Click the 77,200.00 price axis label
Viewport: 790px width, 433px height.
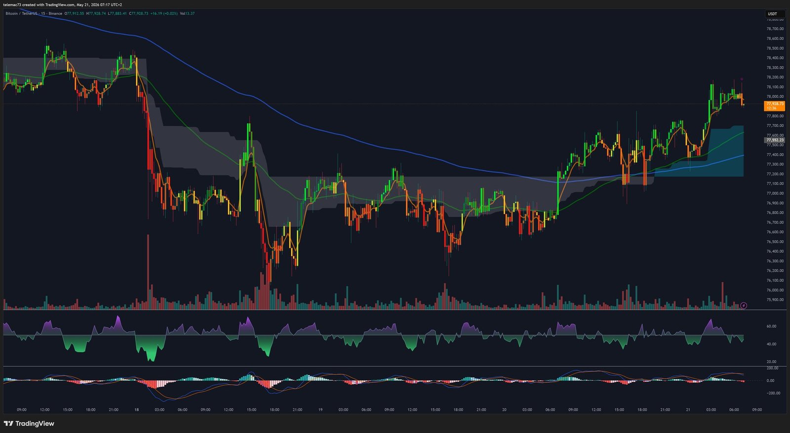coord(775,174)
